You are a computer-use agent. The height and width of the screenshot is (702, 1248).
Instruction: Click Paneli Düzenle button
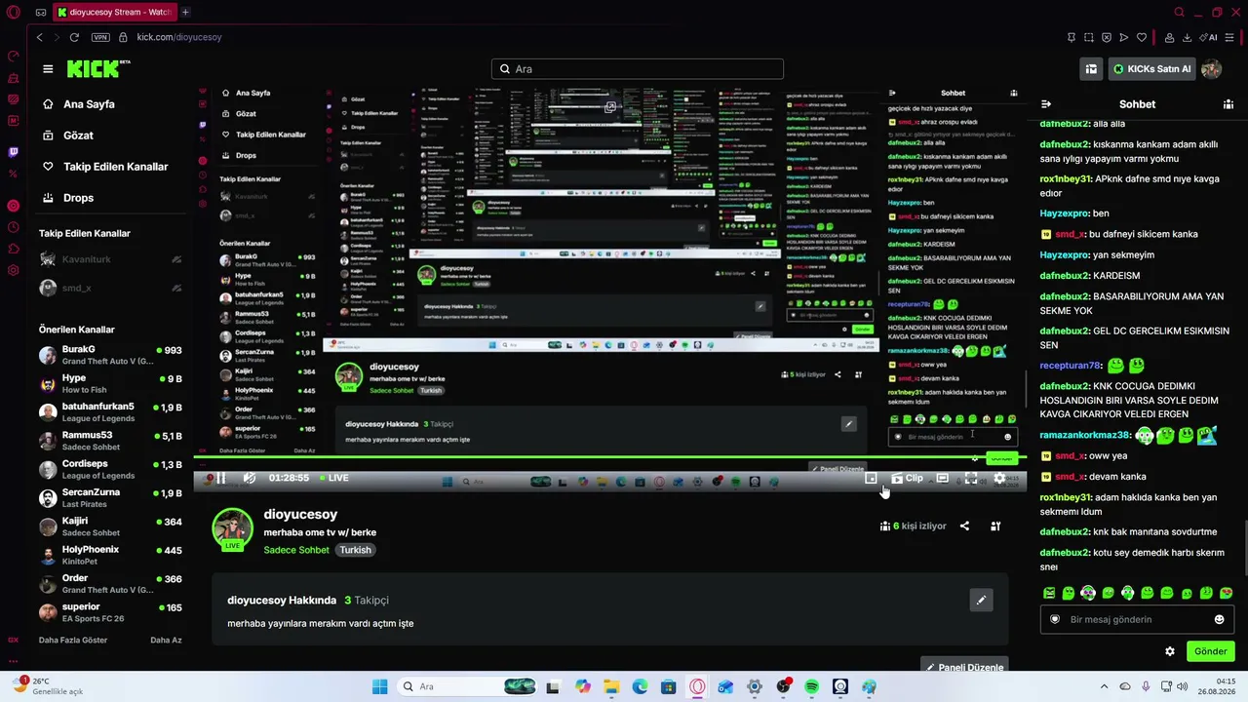tap(963, 667)
